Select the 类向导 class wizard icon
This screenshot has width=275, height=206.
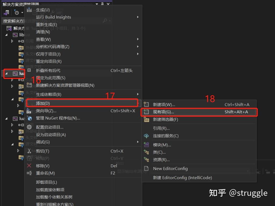[28, 111]
